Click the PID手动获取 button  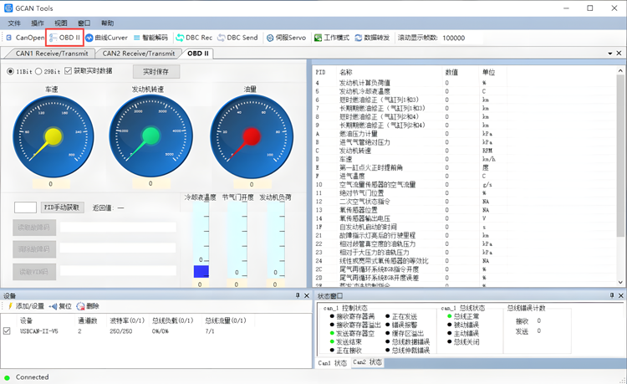pos(62,207)
